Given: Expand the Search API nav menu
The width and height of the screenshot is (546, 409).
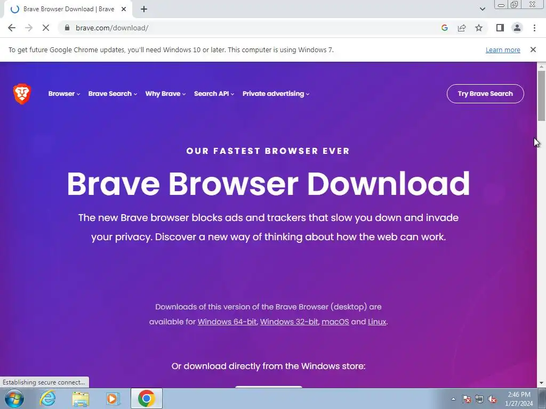Looking at the screenshot, I should click(x=214, y=94).
